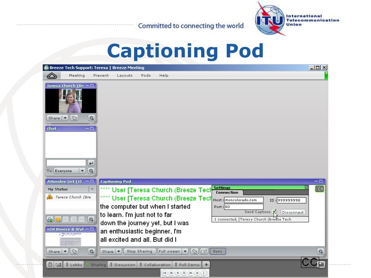Click the Breeze logo icon in menu bar

click(x=52, y=76)
